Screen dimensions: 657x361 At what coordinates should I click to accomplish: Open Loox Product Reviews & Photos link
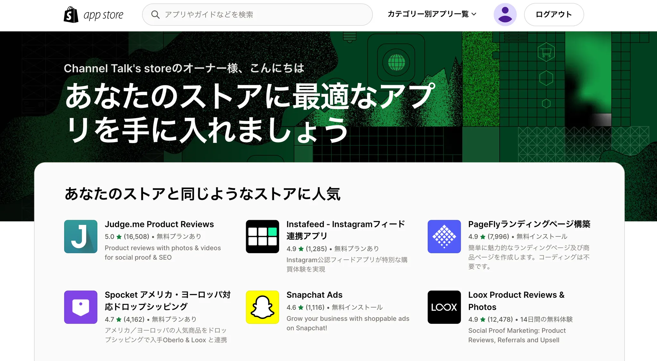[x=516, y=301]
